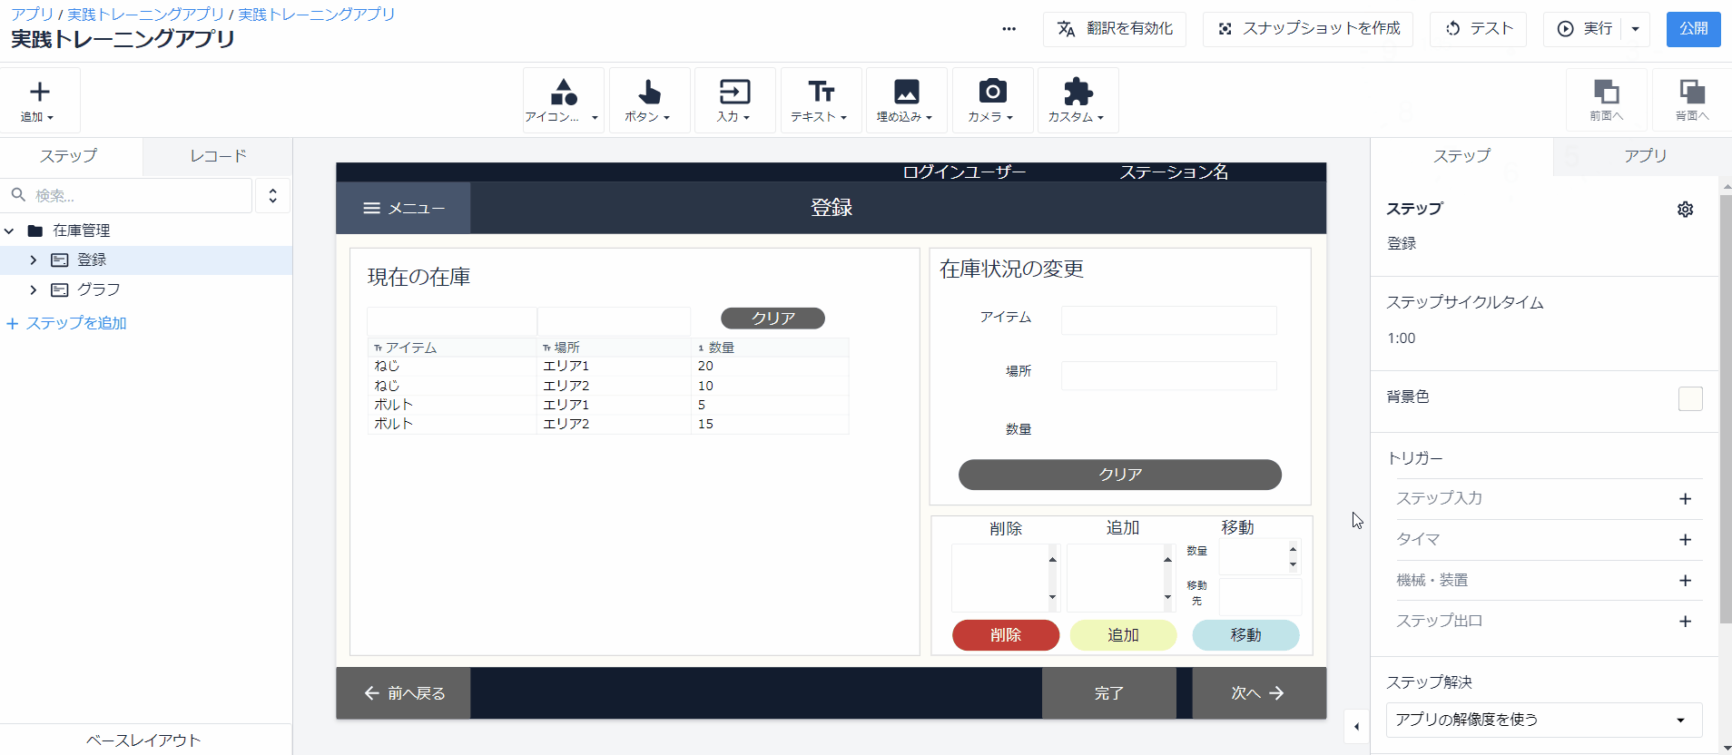
Task: Add a ステップ入力 trigger with plus
Action: (x=1685, y=499)
